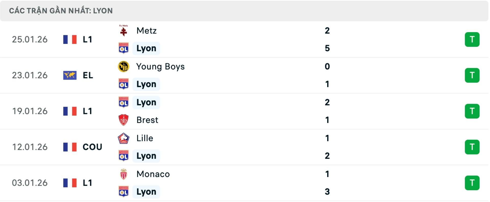Image resolution: width=490 pixels, height=202 pixels.
Task: Click the France flag beside the L1 label
Action: click(70, 39)
